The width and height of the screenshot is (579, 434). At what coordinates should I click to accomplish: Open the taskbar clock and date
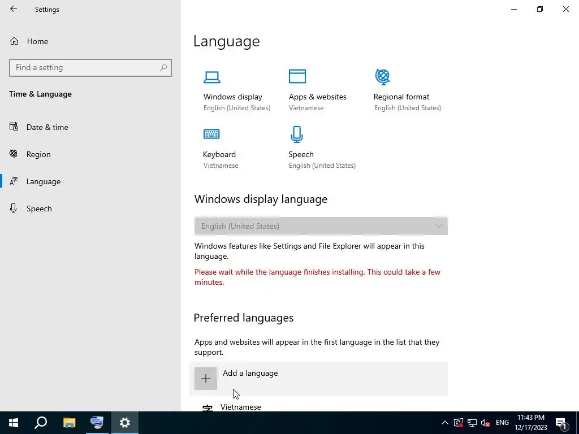531,423
